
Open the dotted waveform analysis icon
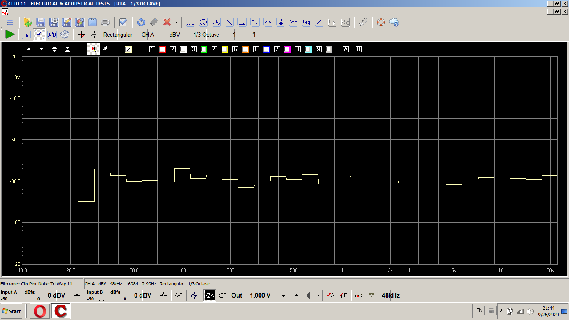point(268,22)
